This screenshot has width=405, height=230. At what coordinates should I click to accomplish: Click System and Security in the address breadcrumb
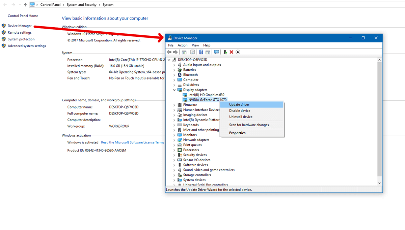point(81,5)
